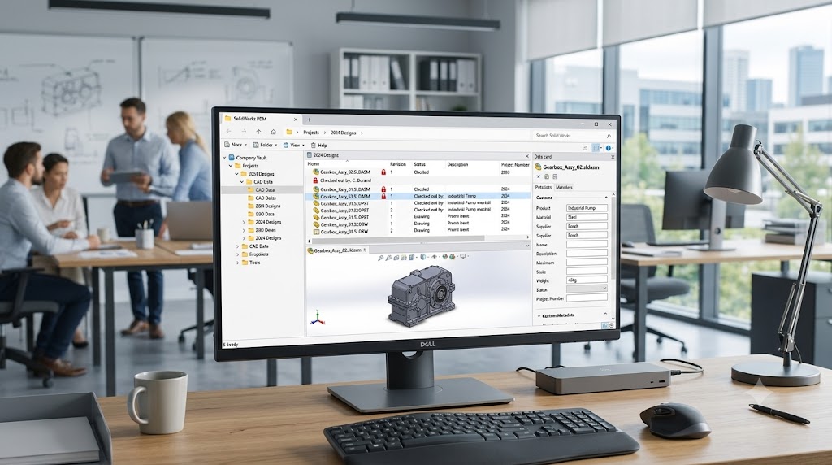Viewport: 832px width, 465px height.
Task: Click the forward navigation arrow
Action: point(244,132)
